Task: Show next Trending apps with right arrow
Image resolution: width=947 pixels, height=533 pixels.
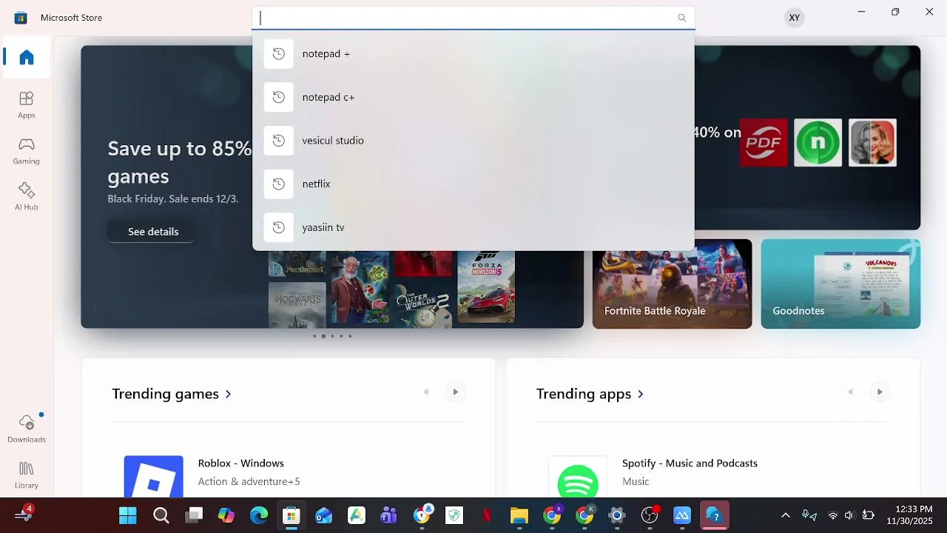Action: 879,392
